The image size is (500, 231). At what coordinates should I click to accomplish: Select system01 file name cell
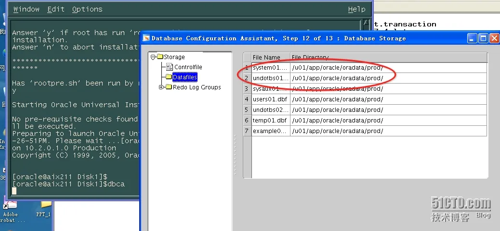point(271,68)
